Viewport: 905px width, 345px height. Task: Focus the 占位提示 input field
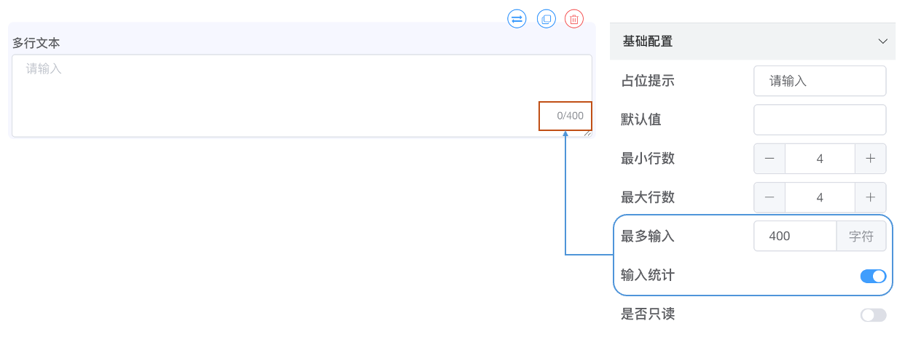(x=820, y=81)
